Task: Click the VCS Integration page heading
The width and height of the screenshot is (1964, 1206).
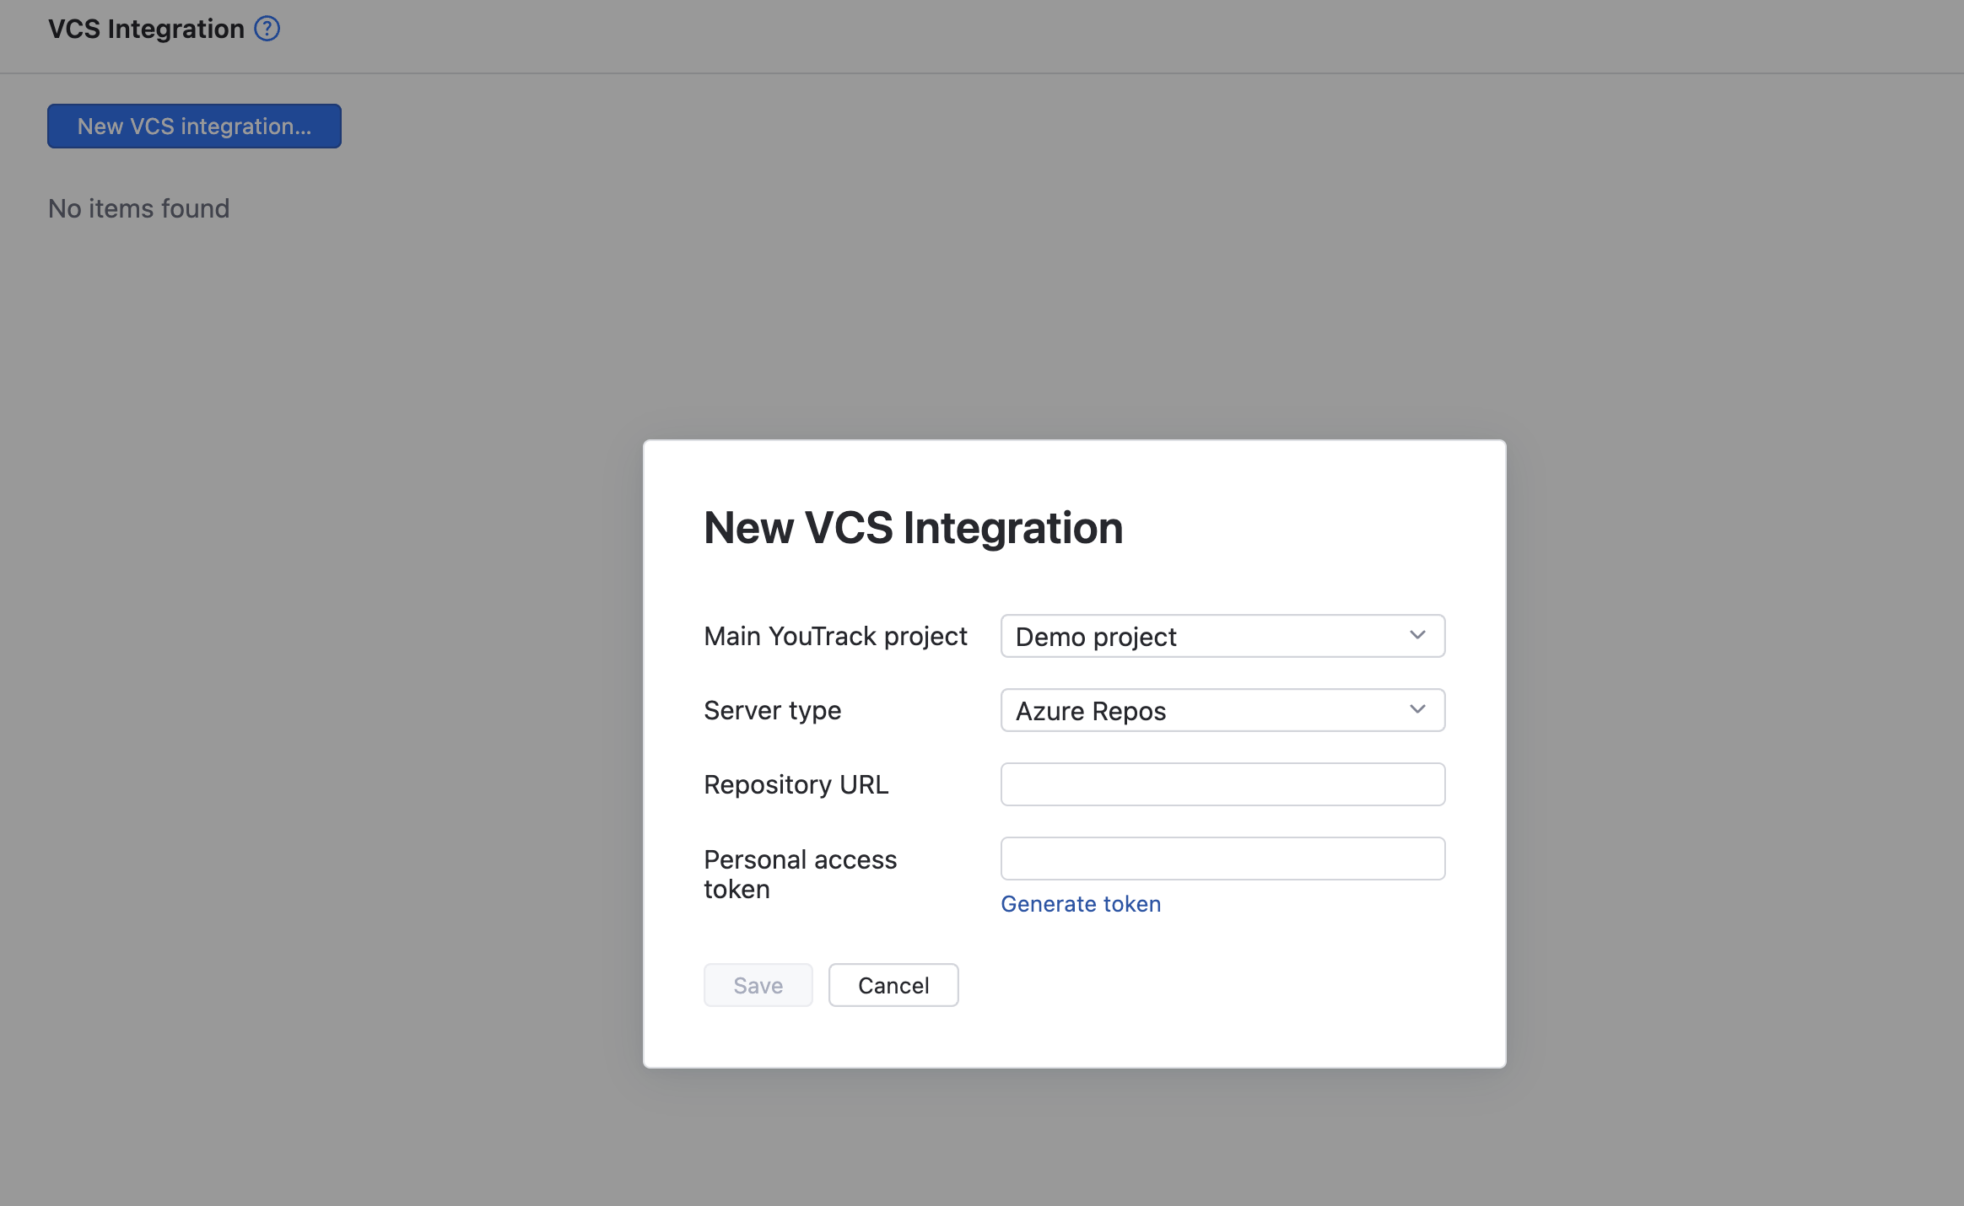Action: point(146,29)
